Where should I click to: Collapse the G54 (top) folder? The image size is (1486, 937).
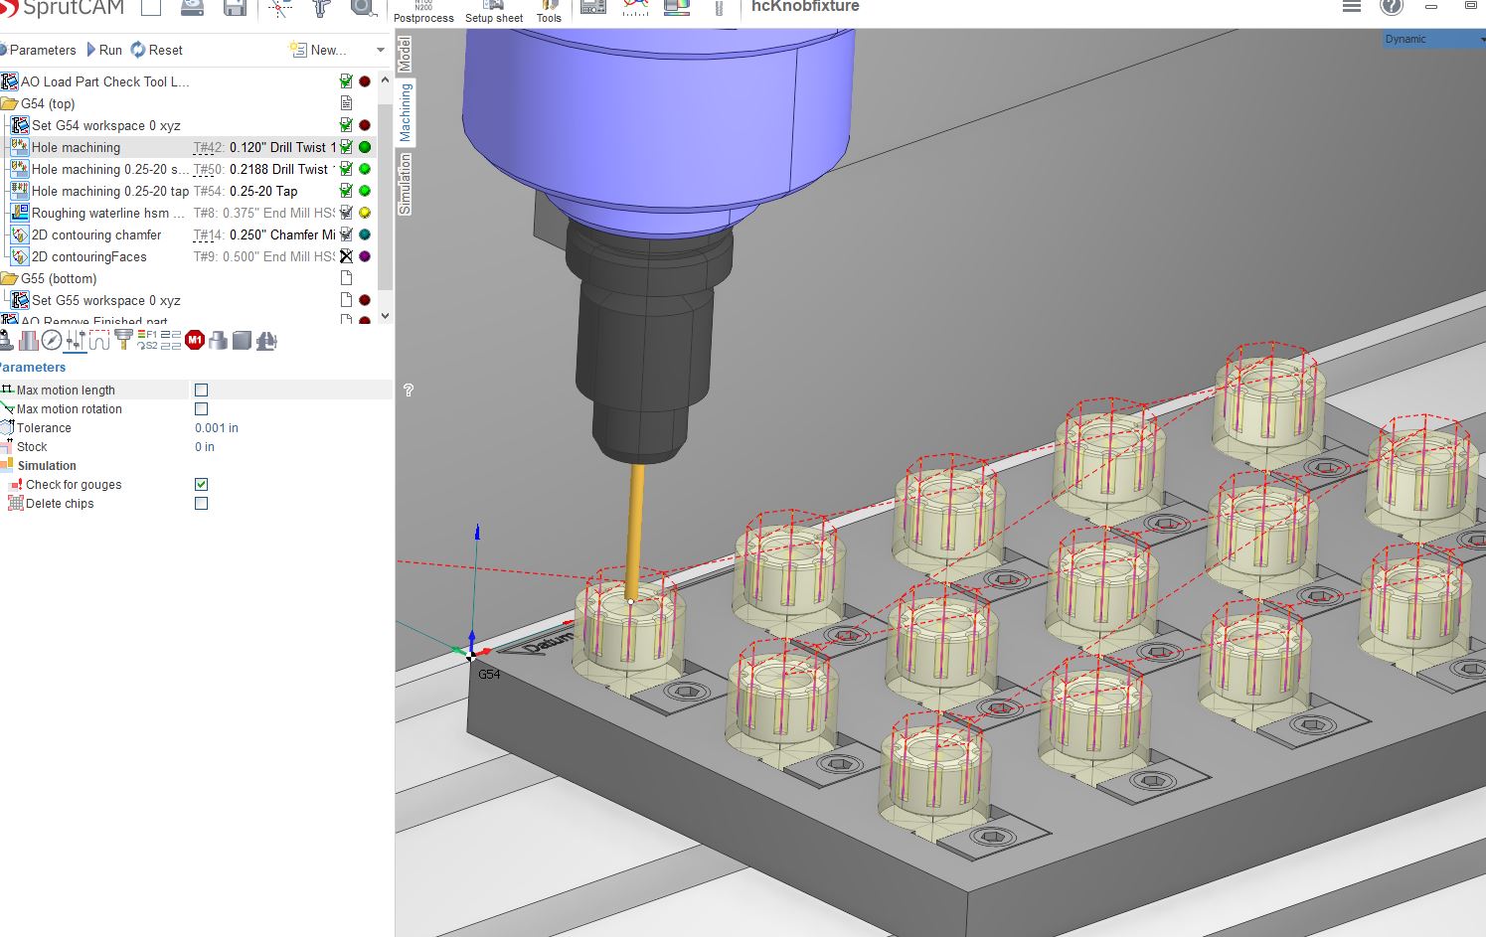pos(9,103)
